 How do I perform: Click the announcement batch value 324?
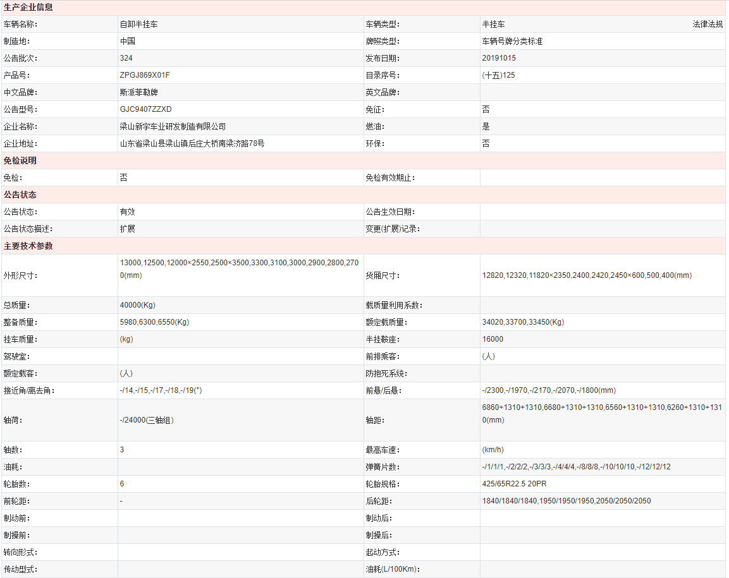[x=126, y=58]
